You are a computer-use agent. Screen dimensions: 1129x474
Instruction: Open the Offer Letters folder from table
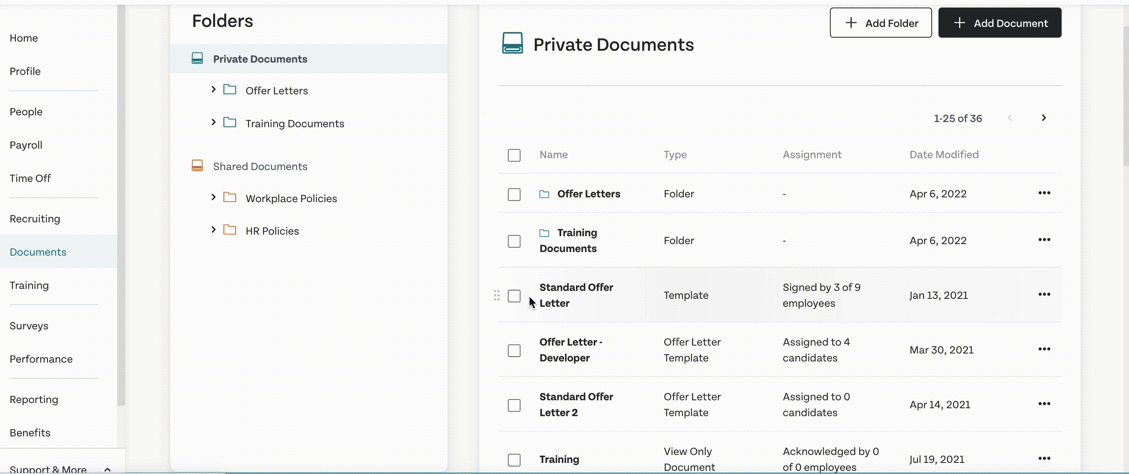point(589,194)
